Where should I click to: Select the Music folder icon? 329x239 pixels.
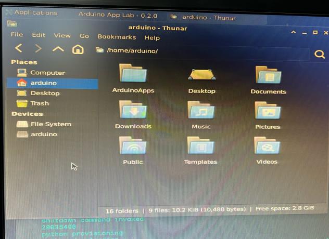point(201,111)
